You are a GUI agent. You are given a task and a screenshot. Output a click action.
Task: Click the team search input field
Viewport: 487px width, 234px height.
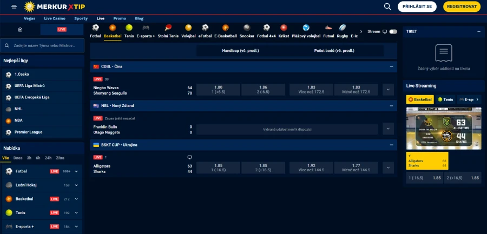pyautogui.click(x=42, y=45)
